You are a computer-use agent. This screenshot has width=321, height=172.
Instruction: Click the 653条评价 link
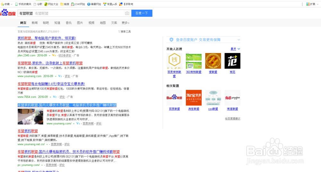(x=65, y=55)
